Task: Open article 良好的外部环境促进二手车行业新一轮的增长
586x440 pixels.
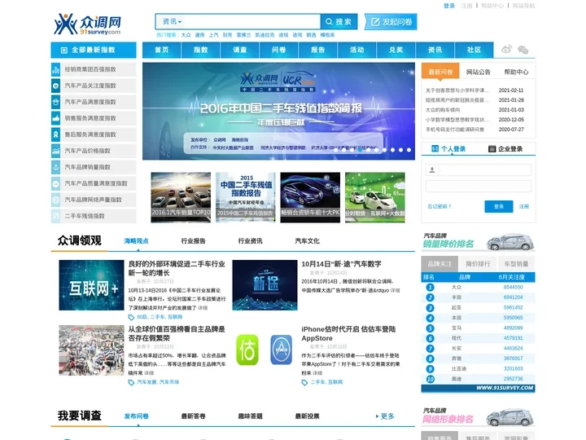Action: pos(177,268)
